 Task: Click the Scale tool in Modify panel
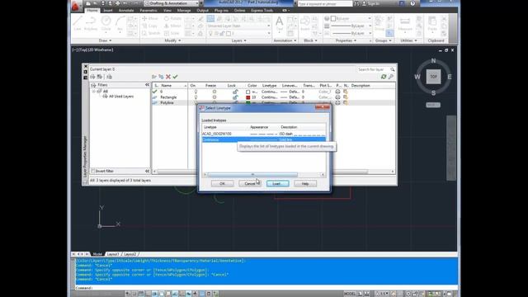click(172, 33)
